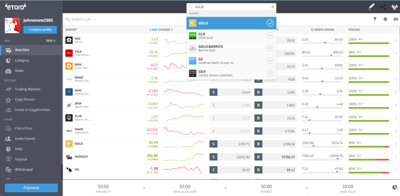Click the JMIA price sparkline chart
This screenshot has height=196, width=400.
coord(184,66)
